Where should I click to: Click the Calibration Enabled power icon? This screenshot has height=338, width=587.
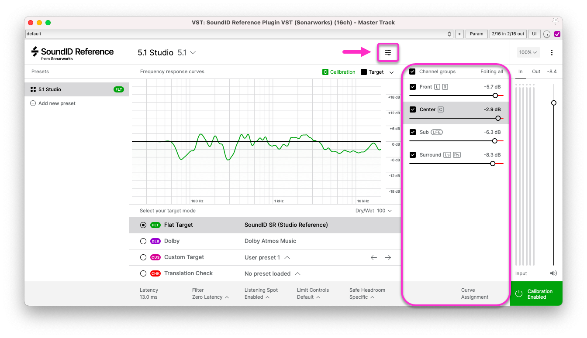[519, 294]
